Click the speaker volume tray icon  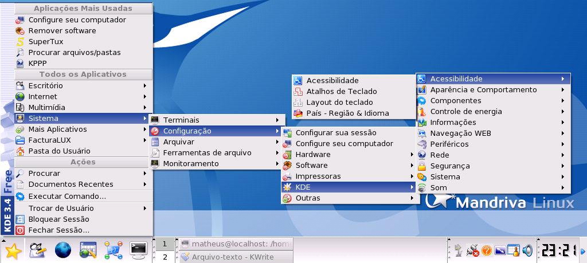tap(527, 250)
